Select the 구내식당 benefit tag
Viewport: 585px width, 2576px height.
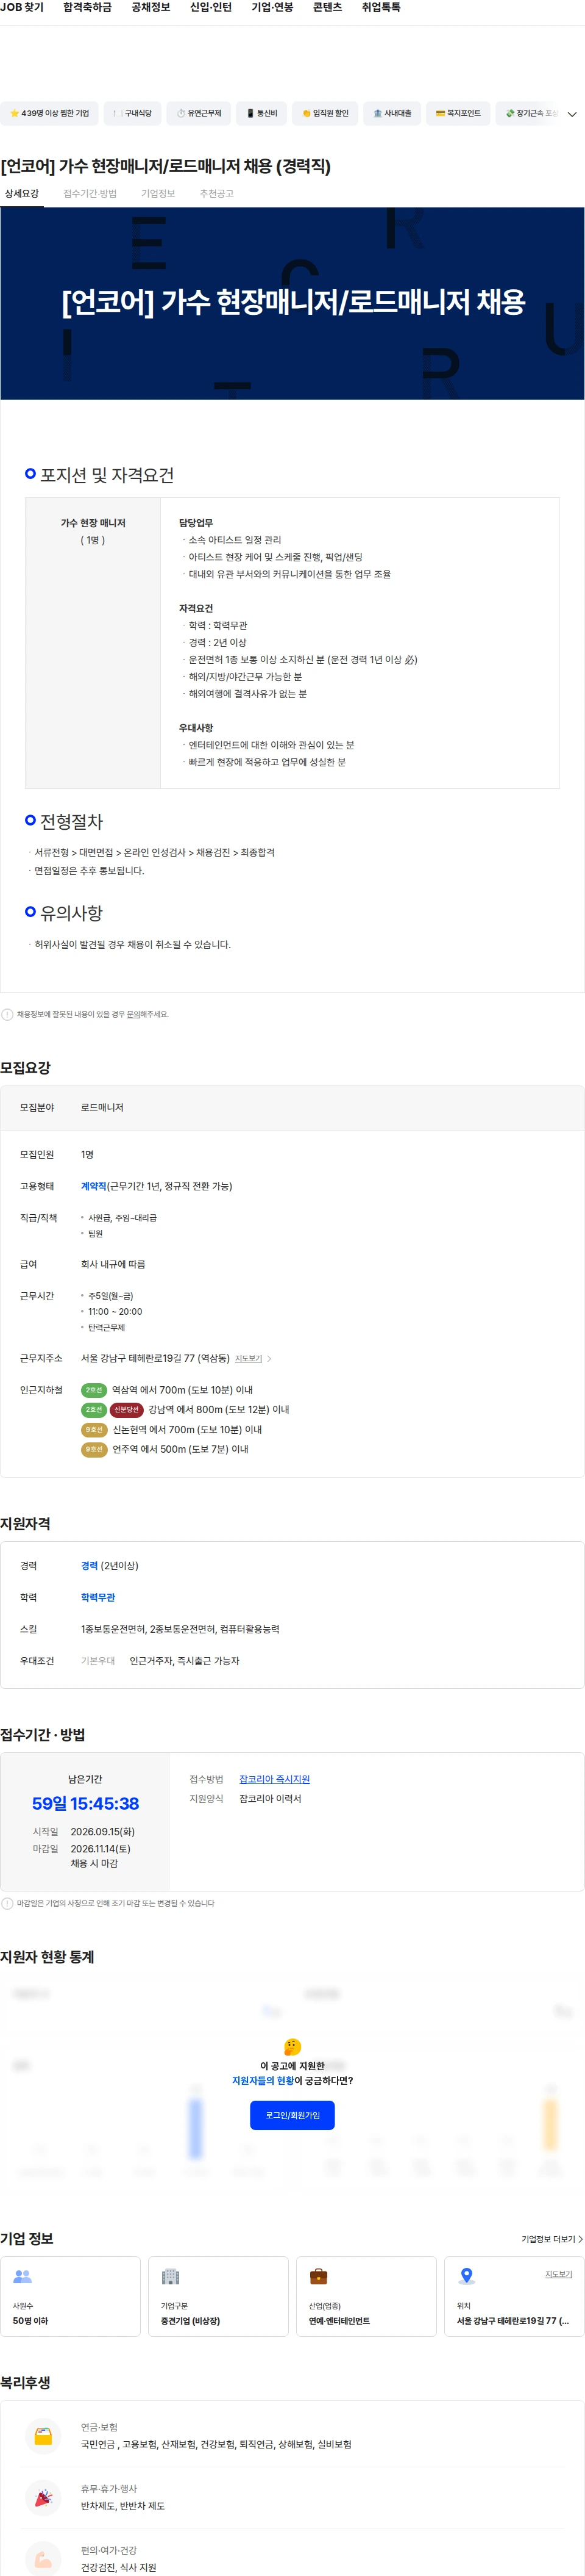click(x=132, y=113)
